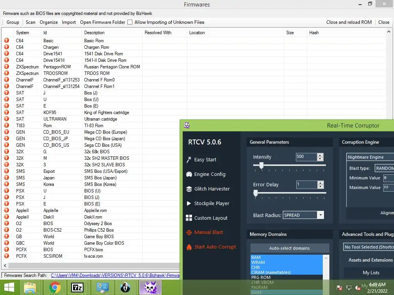
Task: Click the Control Panel taskbar icon
Action: [x=102, y=287]
